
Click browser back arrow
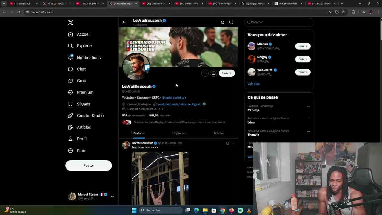coord(4,12)
